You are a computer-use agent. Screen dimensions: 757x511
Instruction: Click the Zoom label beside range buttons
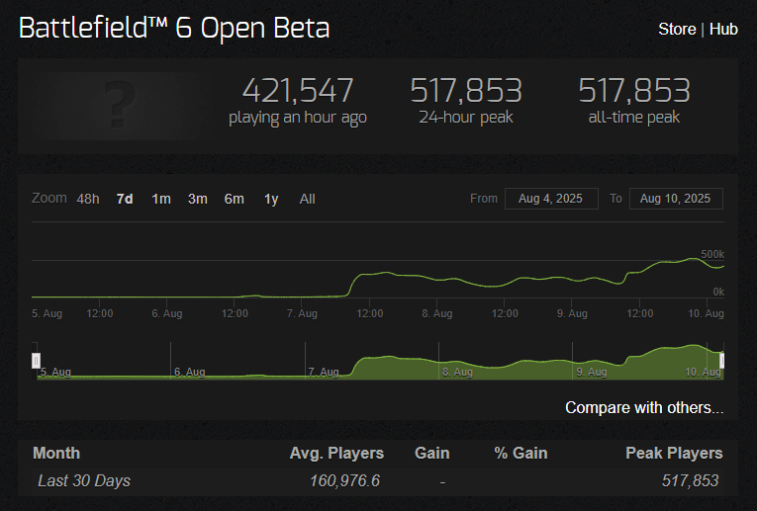tap(49, 198)
